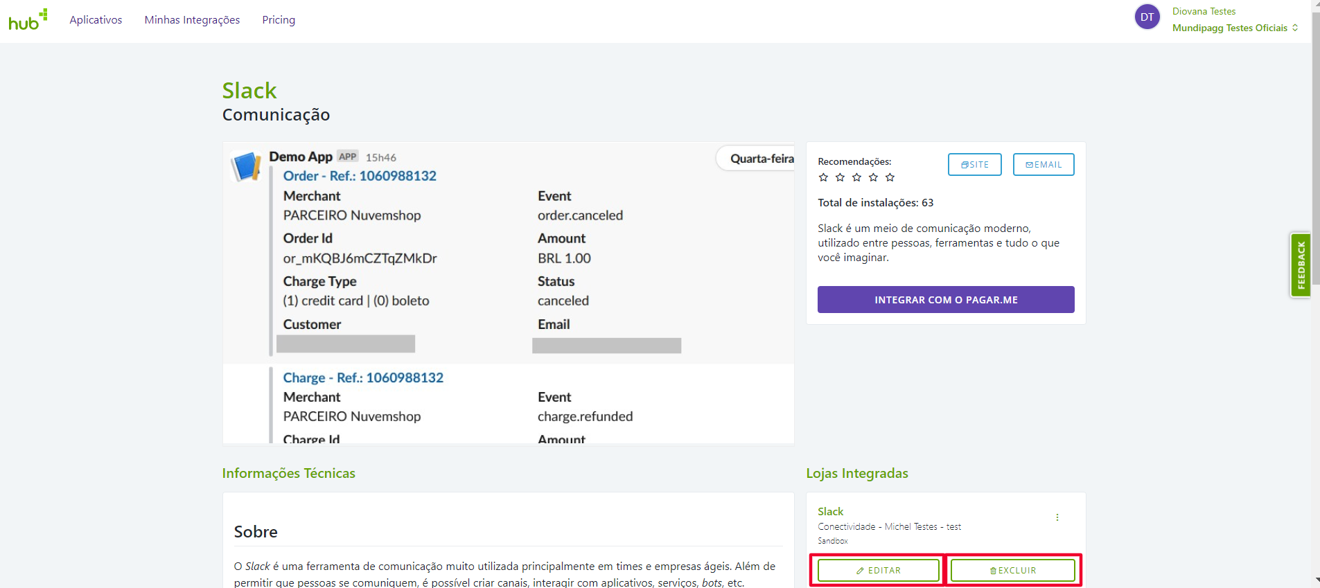
Task: Click the first recommendation star
Action: tap(823, 177)
